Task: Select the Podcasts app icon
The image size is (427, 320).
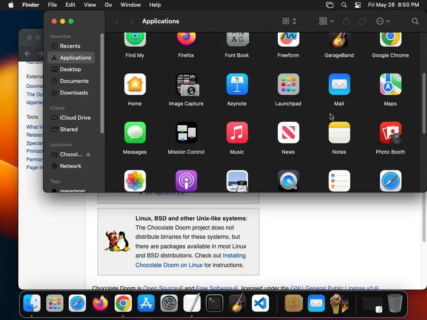Action: tap(186, 181)
